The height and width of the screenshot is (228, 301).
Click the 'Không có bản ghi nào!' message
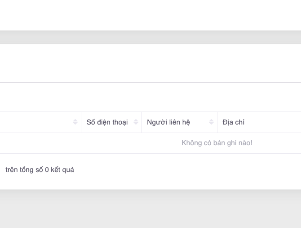[x=217, y=143]
